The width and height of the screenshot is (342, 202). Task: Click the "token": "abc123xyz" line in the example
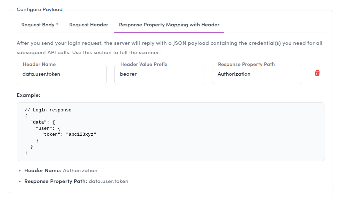(68, 134)
